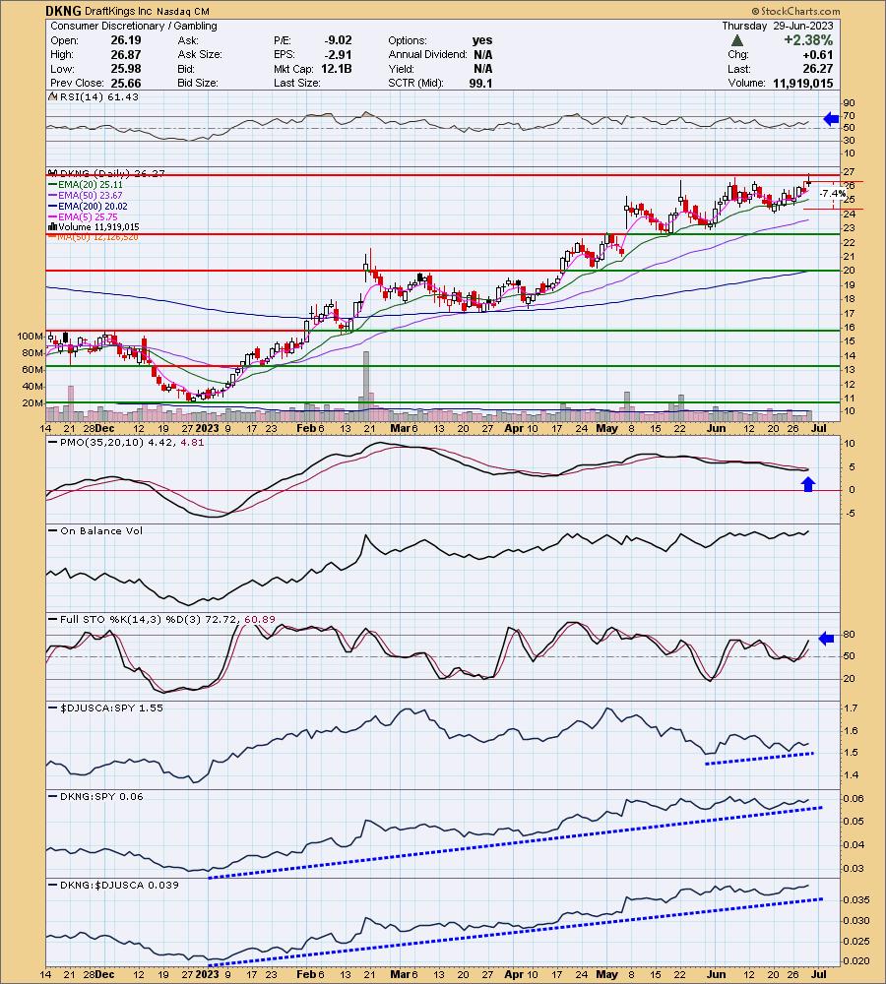Image resolution: width=886 pixels, height=984 pixels.
Task: Click the RSI(14) 61.43 label
Action: tap(99, 96)
